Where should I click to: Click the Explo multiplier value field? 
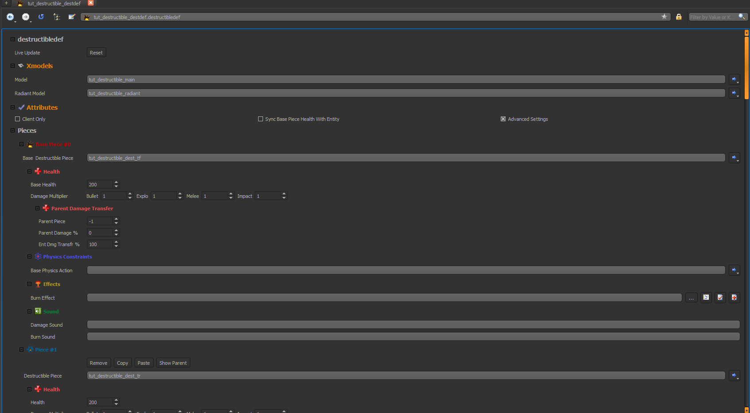point(164,196)
